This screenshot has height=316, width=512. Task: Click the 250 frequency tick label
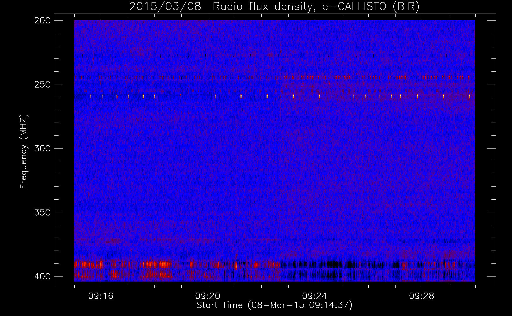coord(42,84)
